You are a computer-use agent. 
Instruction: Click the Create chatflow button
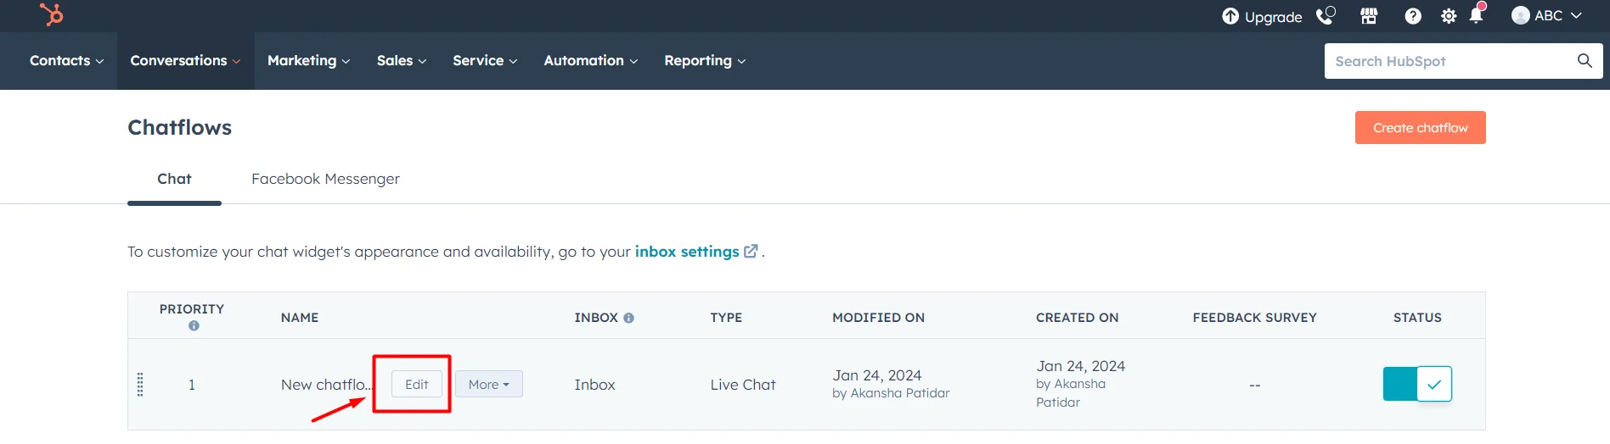(x=1420, y=128)
